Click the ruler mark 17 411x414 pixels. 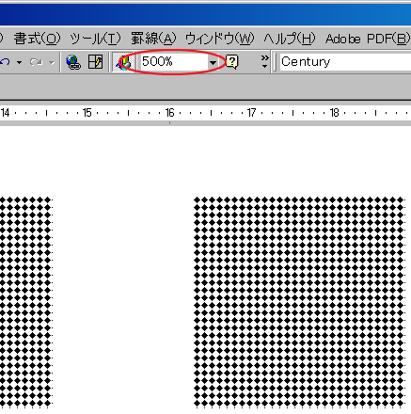(251, 113)
